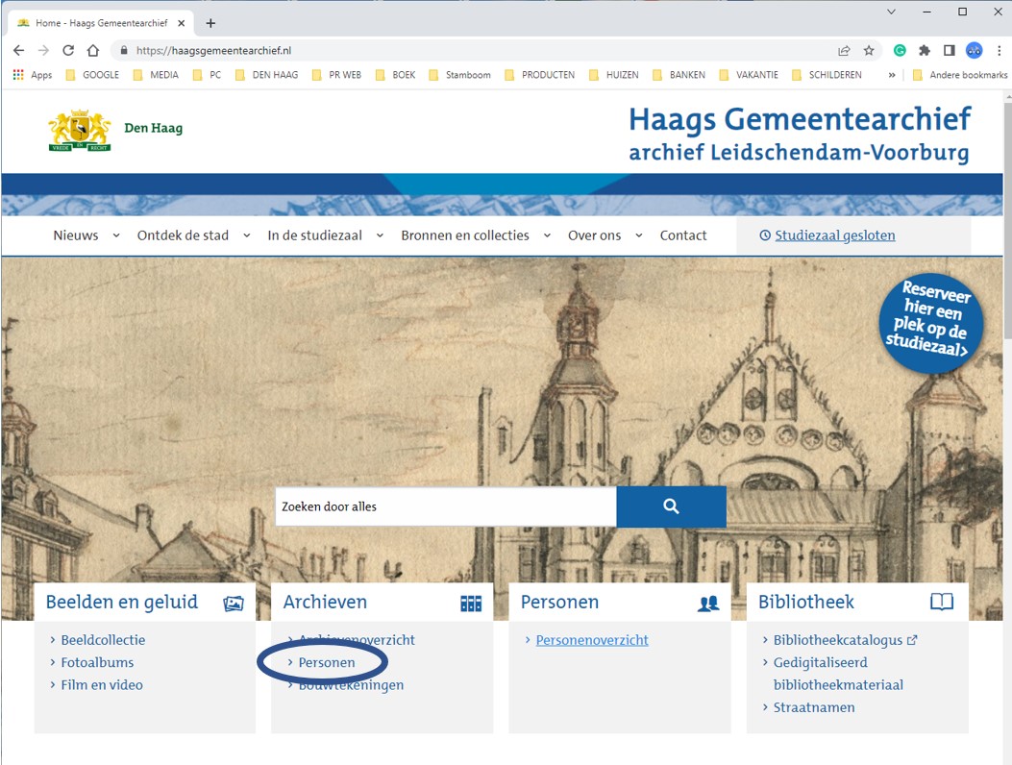
Task: Show more bookmarks with the chevron
Action: (x=891, y=75)
